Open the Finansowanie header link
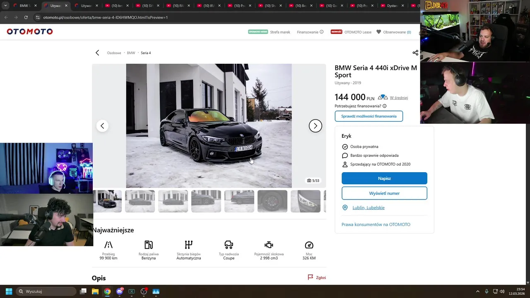The width and height of the screenshot is (530, 298). (x=308, y=32)
